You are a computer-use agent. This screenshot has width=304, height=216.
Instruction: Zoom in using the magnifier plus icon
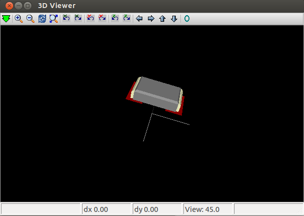19,19
